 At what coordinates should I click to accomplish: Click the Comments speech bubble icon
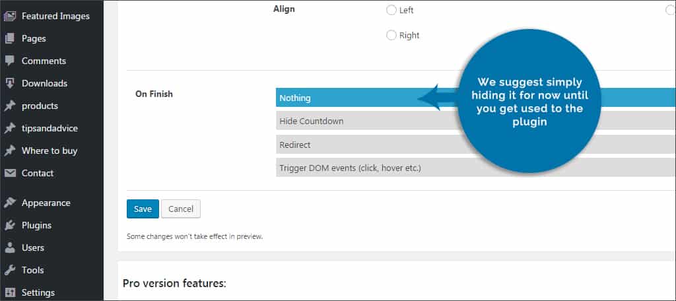(x=10, y=61)
